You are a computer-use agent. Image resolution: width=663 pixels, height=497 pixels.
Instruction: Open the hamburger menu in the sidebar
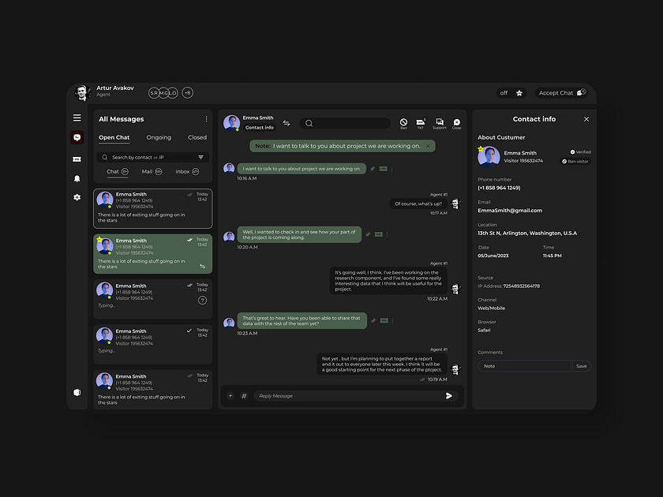pyautogui.click(x=77, y=118)
